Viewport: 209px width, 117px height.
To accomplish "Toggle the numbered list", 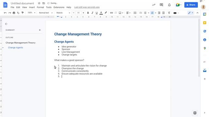I will coord(152,13).
